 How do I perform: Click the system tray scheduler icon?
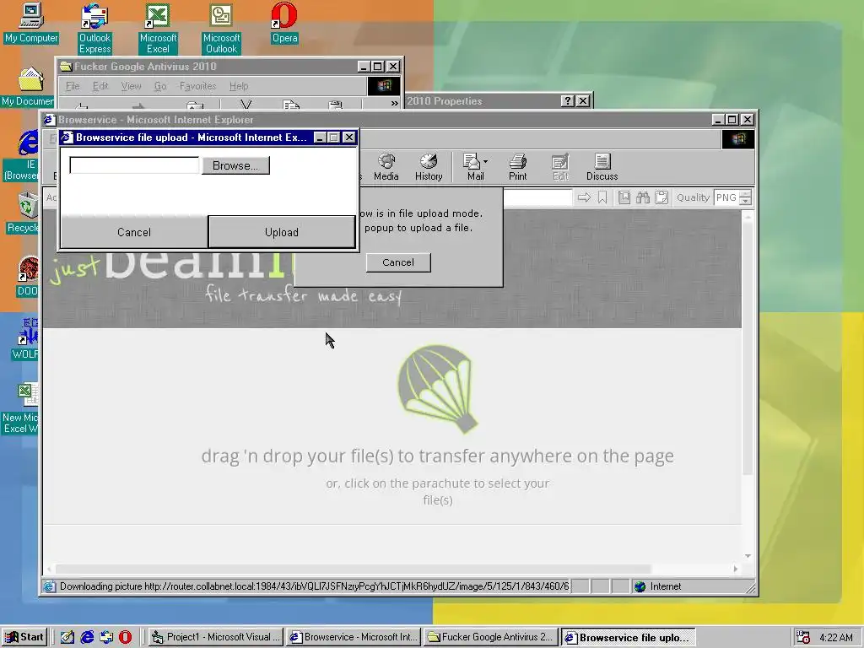click(803, 637)
